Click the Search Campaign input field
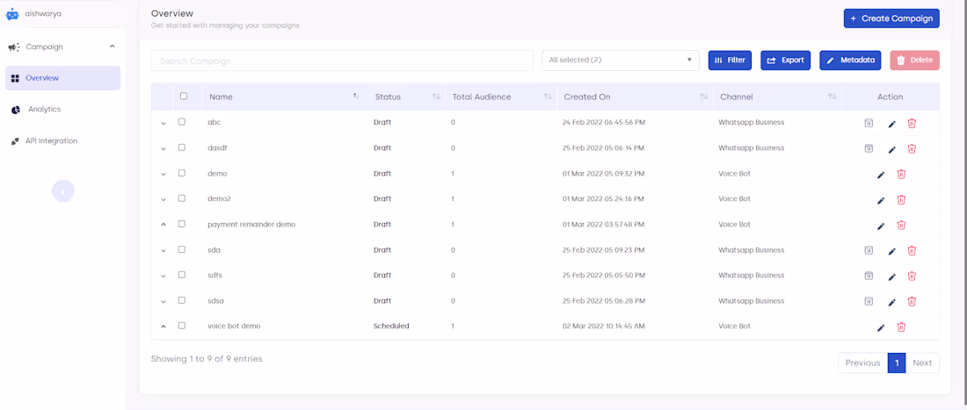Image resolution: width=967 pixels, height=410 pixels. coord(342,61)
